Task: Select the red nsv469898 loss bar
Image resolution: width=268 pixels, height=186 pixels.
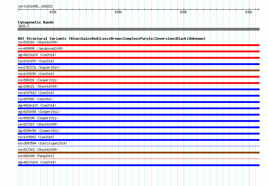Action: tap(139, 51)
